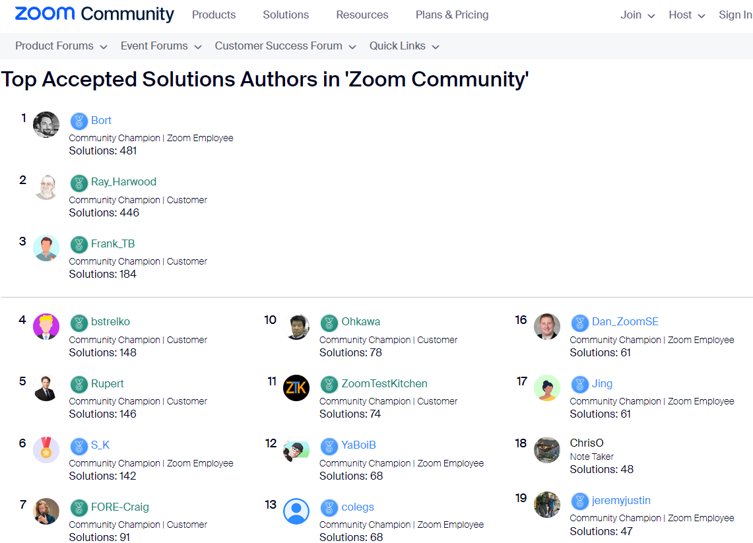Open S_K's profile name link

click(100, 445)
